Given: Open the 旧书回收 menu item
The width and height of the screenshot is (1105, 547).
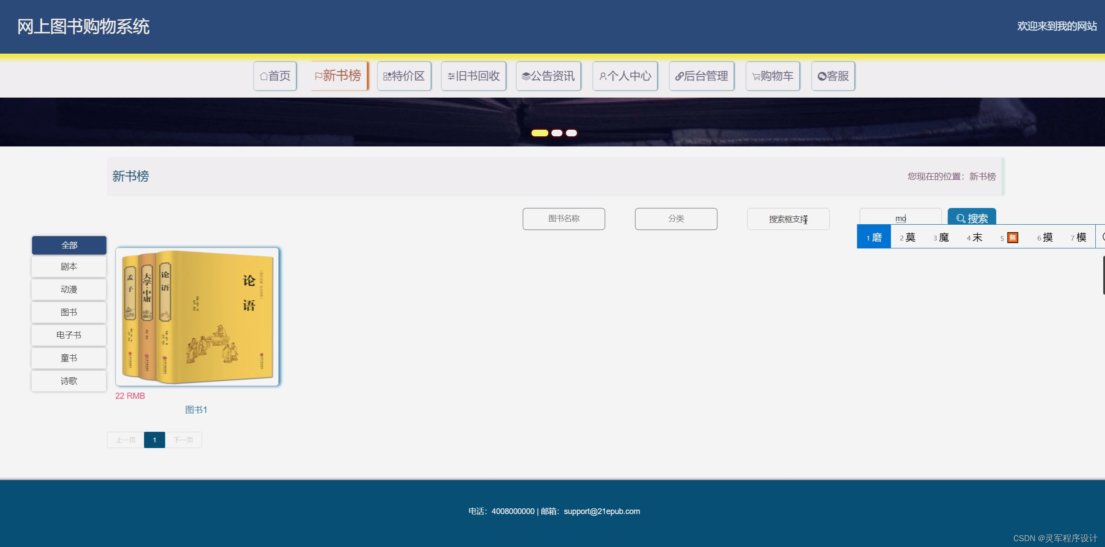Looking at the screenshot, I should (474, 76).
